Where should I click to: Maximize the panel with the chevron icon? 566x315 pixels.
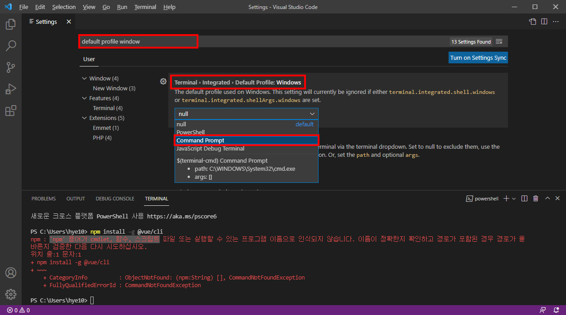(x=547, y=198)
